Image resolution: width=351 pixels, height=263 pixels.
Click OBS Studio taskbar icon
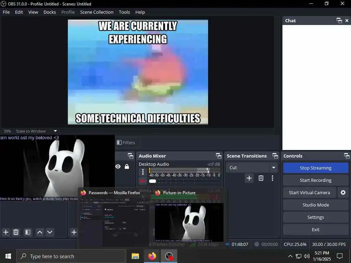(x=169, y=256)
